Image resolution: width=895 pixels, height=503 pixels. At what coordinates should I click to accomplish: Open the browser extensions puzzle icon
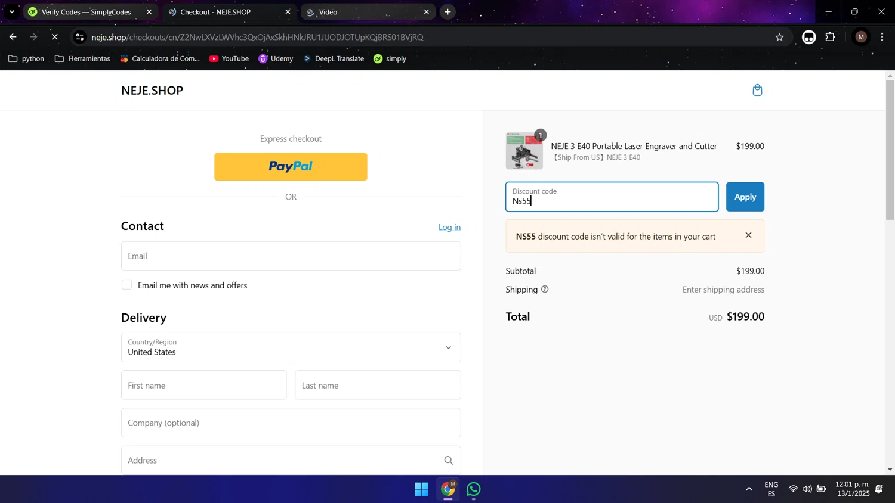click(830, 37)
